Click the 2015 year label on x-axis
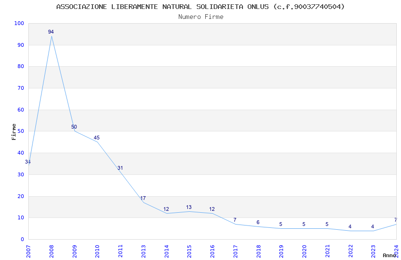The height and width of the screenshot is (260, 401). tap(190, 251)
